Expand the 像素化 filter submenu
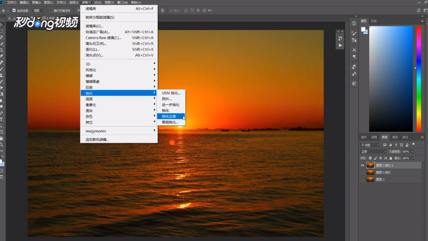Image resolution: width=428 pixels, height=241 pixels. click(119, 105)
